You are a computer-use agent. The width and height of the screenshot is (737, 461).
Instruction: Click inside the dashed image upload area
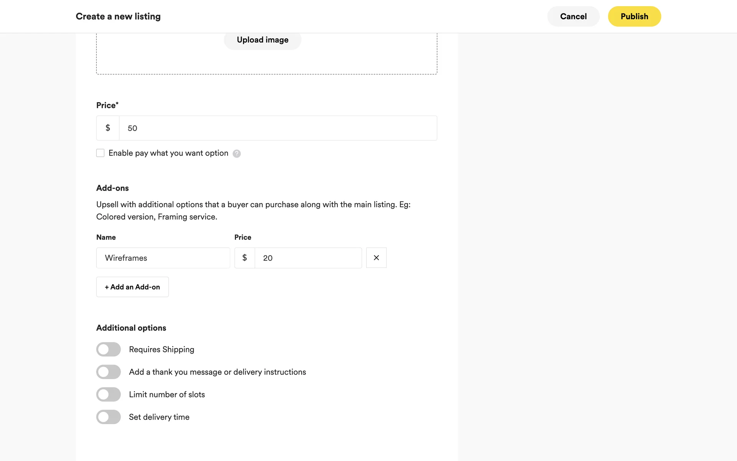(x=154, y=58)
